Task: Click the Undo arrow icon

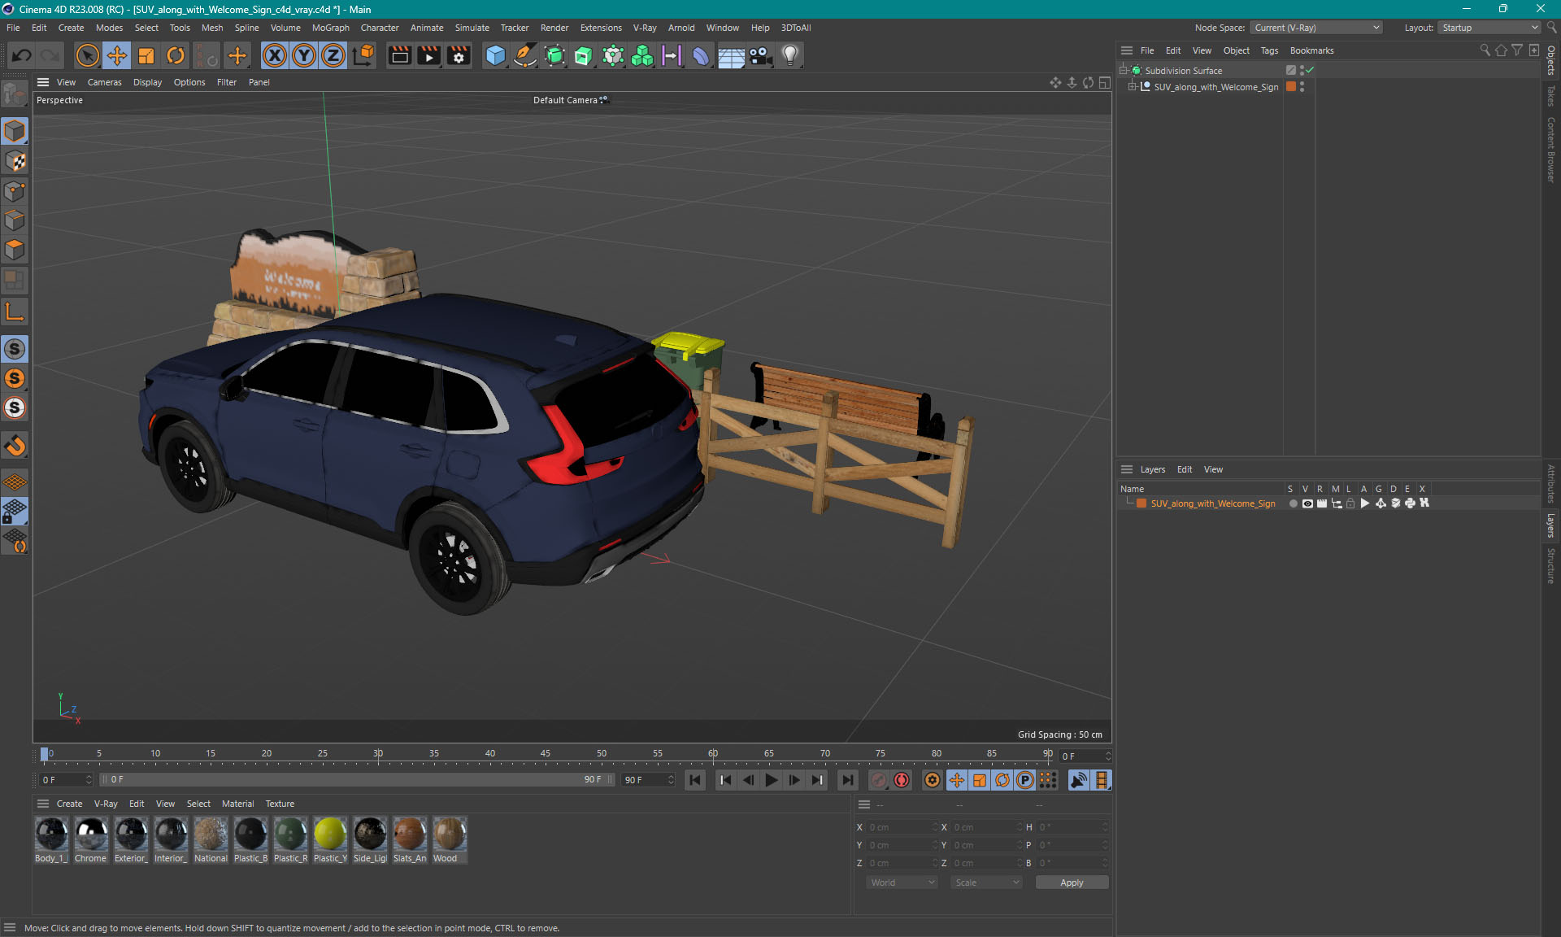Action: (22, 55)
